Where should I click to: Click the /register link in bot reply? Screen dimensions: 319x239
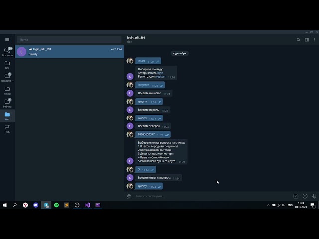[160, 76]
